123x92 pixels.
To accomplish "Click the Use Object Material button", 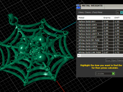I will [114, 60].
